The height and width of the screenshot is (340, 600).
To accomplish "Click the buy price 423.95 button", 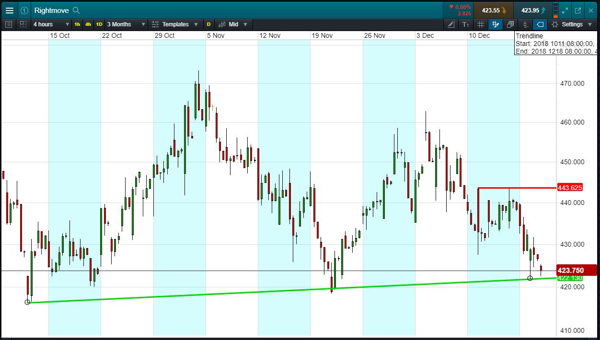I will [533, 10].
